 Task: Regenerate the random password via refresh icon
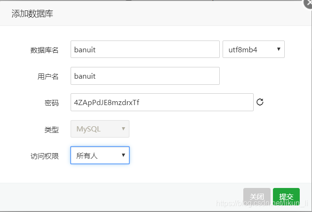(x=260, y=102)
